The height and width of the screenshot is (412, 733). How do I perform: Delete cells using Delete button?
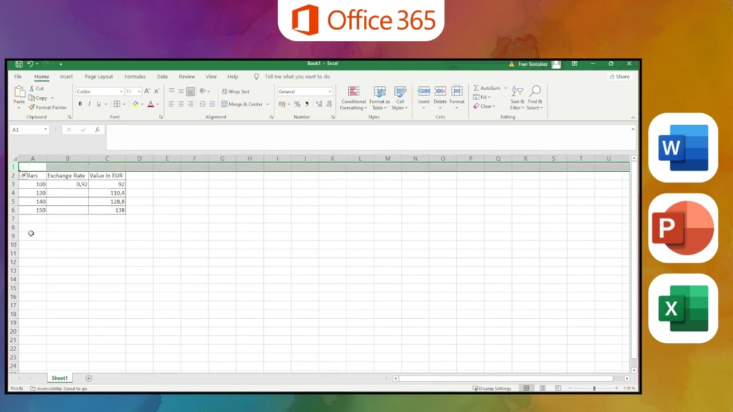pos(440,98)
